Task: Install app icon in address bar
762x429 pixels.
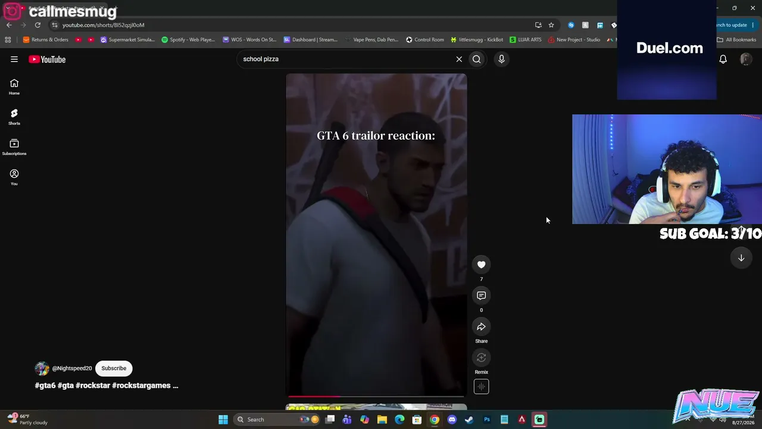Action: [538, 25]
